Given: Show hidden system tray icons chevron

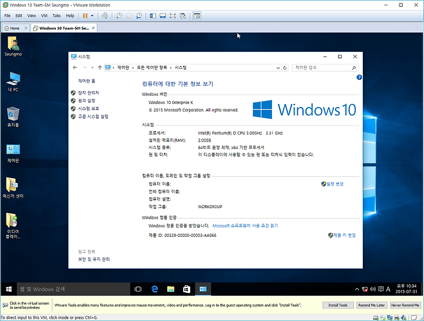Looking at the screenshot, I should point(357,289).
